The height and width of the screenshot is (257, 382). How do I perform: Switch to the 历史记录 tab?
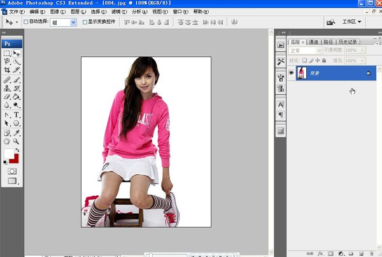(347, 42)
